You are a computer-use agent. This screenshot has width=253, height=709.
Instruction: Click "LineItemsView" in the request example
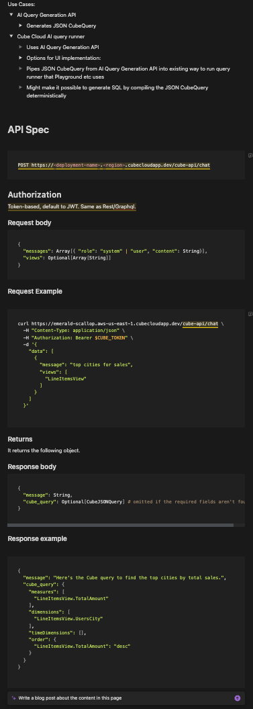(66, 378)
